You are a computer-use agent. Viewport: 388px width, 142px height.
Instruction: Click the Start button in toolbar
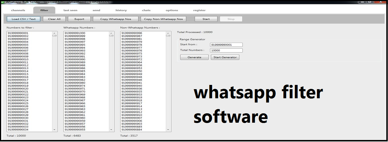tap(206, 19)
